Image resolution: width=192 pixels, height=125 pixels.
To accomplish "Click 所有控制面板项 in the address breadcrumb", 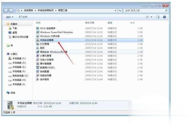I will tap(46, 10).
